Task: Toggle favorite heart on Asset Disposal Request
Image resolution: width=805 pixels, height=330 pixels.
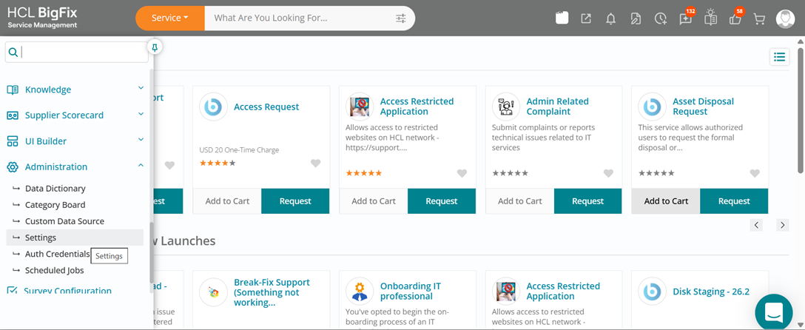Action: pos(755,173)
